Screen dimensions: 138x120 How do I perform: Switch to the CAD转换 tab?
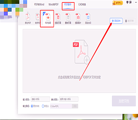tap(82, 4)
